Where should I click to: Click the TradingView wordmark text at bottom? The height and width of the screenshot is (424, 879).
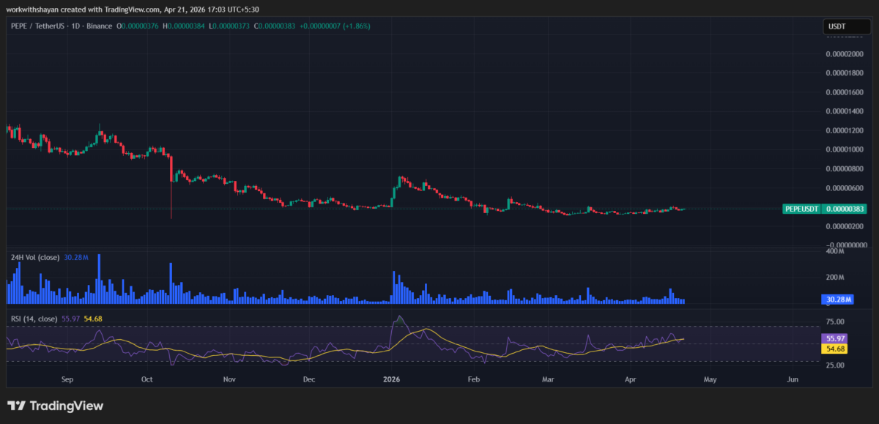(66, 406)
